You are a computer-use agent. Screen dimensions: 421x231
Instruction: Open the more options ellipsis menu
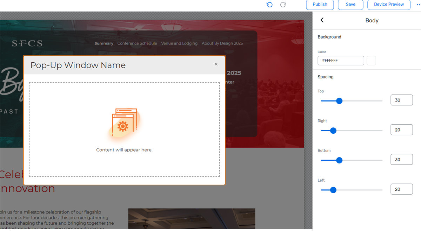coord(419,5)
